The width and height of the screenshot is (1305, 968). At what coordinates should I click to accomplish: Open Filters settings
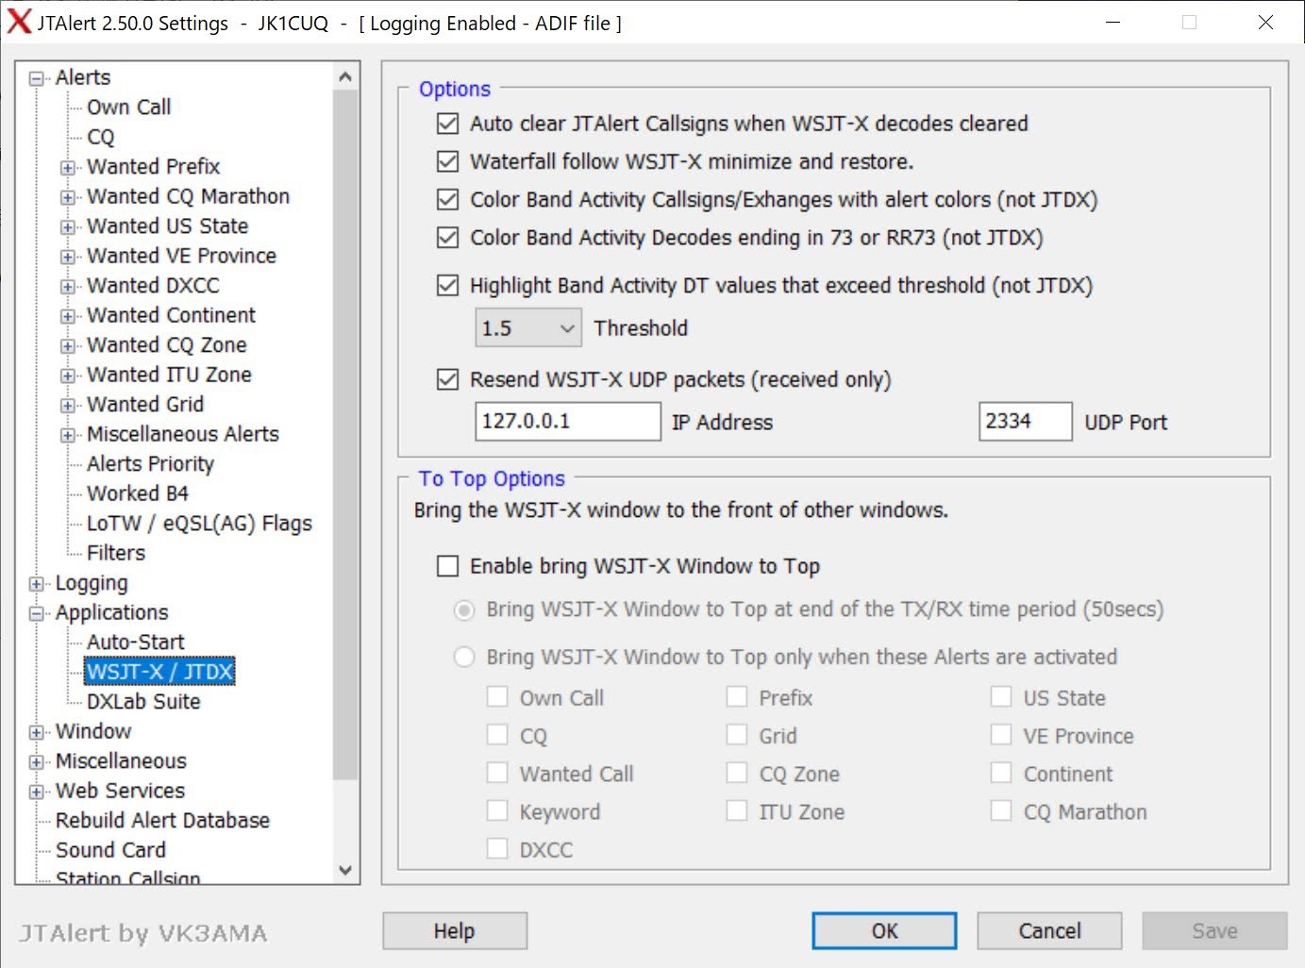click(116, 553)
